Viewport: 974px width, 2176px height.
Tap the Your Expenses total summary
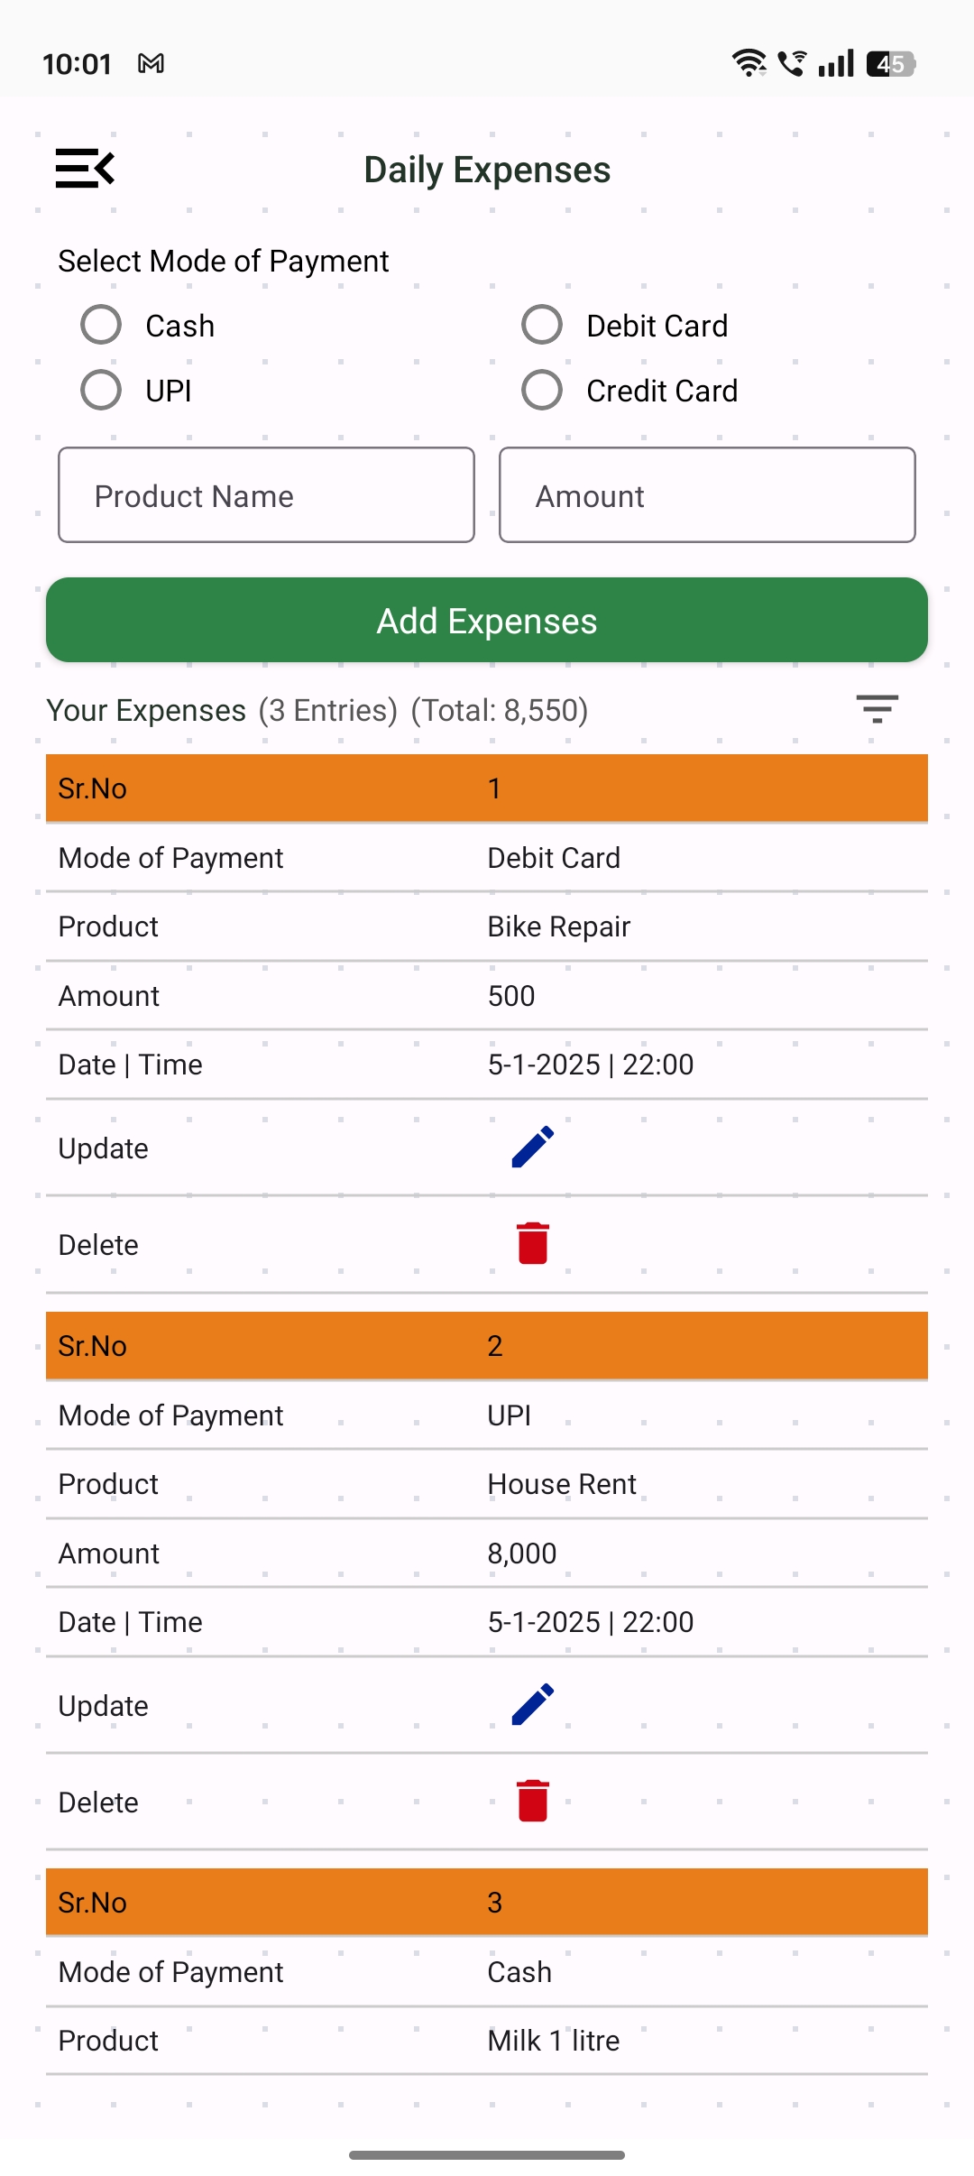[x=317, y=711]
